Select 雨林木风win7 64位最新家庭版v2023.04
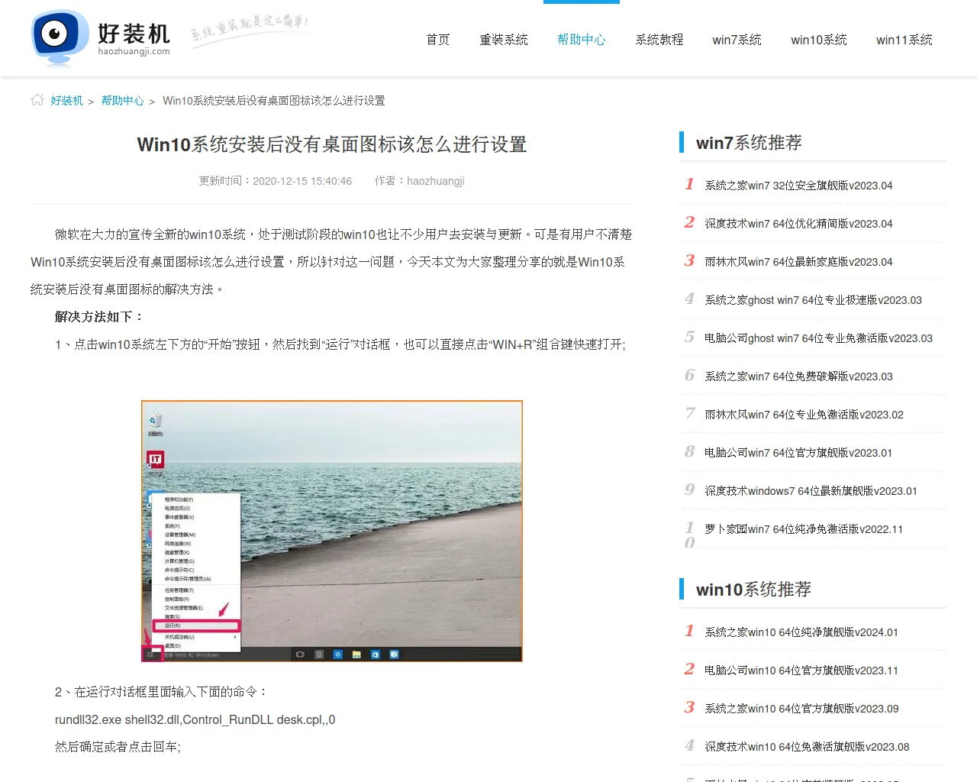This screenshot has height=782, width=977. click(x=798, y=262)
